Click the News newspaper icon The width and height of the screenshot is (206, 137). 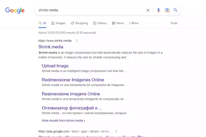pyautogui.click(x=114, y=23)
